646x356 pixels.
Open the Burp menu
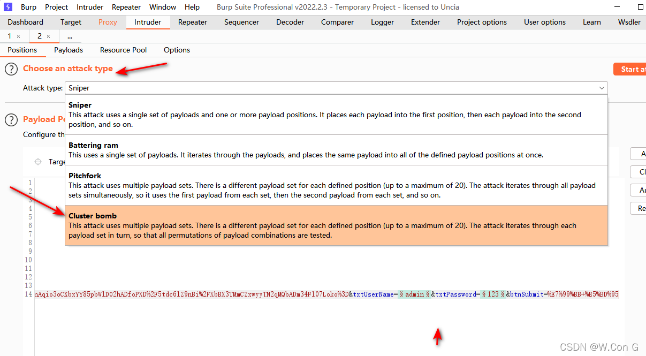coord(28,7)
